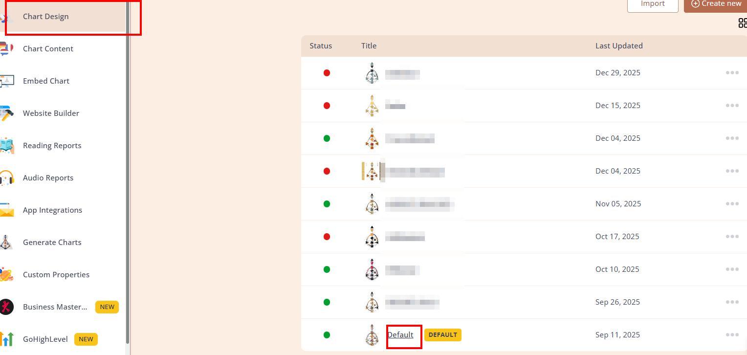
Task: Click the Import button
Action: click(652, 4)
